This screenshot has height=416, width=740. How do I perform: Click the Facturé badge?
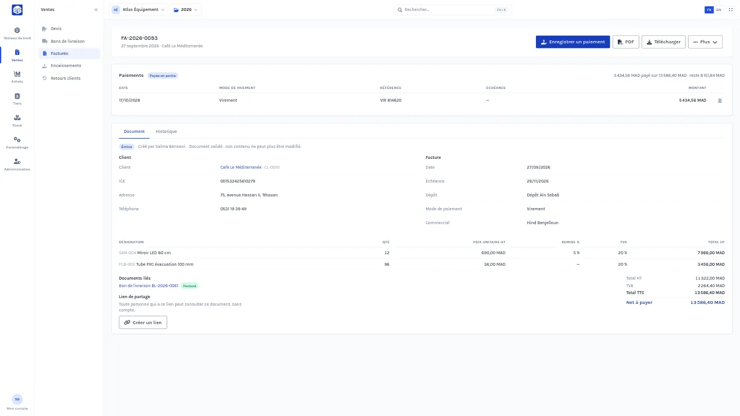coord(190,286)
